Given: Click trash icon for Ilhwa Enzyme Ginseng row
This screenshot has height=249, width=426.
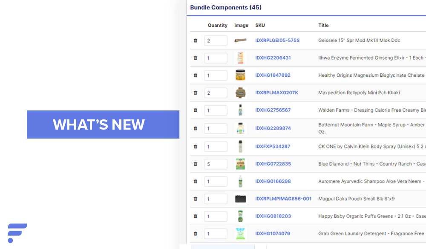Looking at the screenshot, I should point(196,58).
